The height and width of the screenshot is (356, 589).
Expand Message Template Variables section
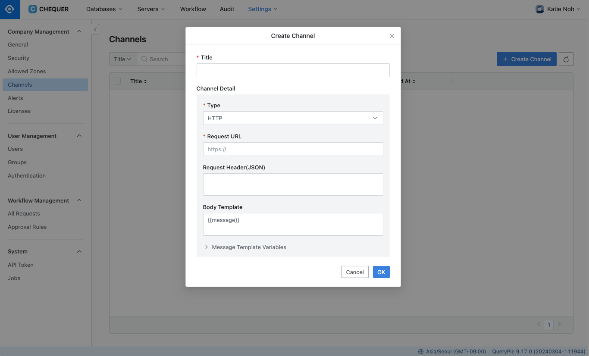pyautogui.click(x=245, y=247)
